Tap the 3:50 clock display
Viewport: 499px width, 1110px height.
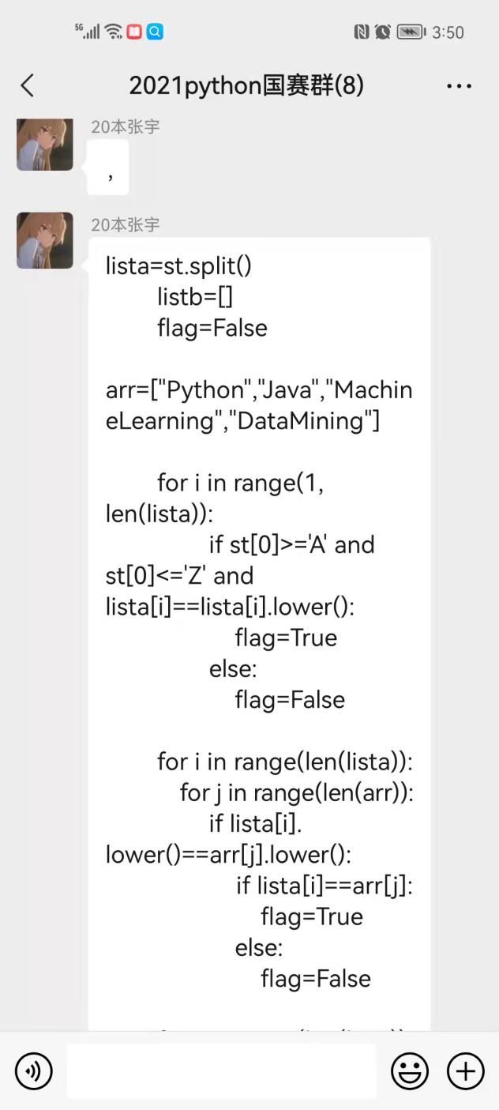(448, 32)
